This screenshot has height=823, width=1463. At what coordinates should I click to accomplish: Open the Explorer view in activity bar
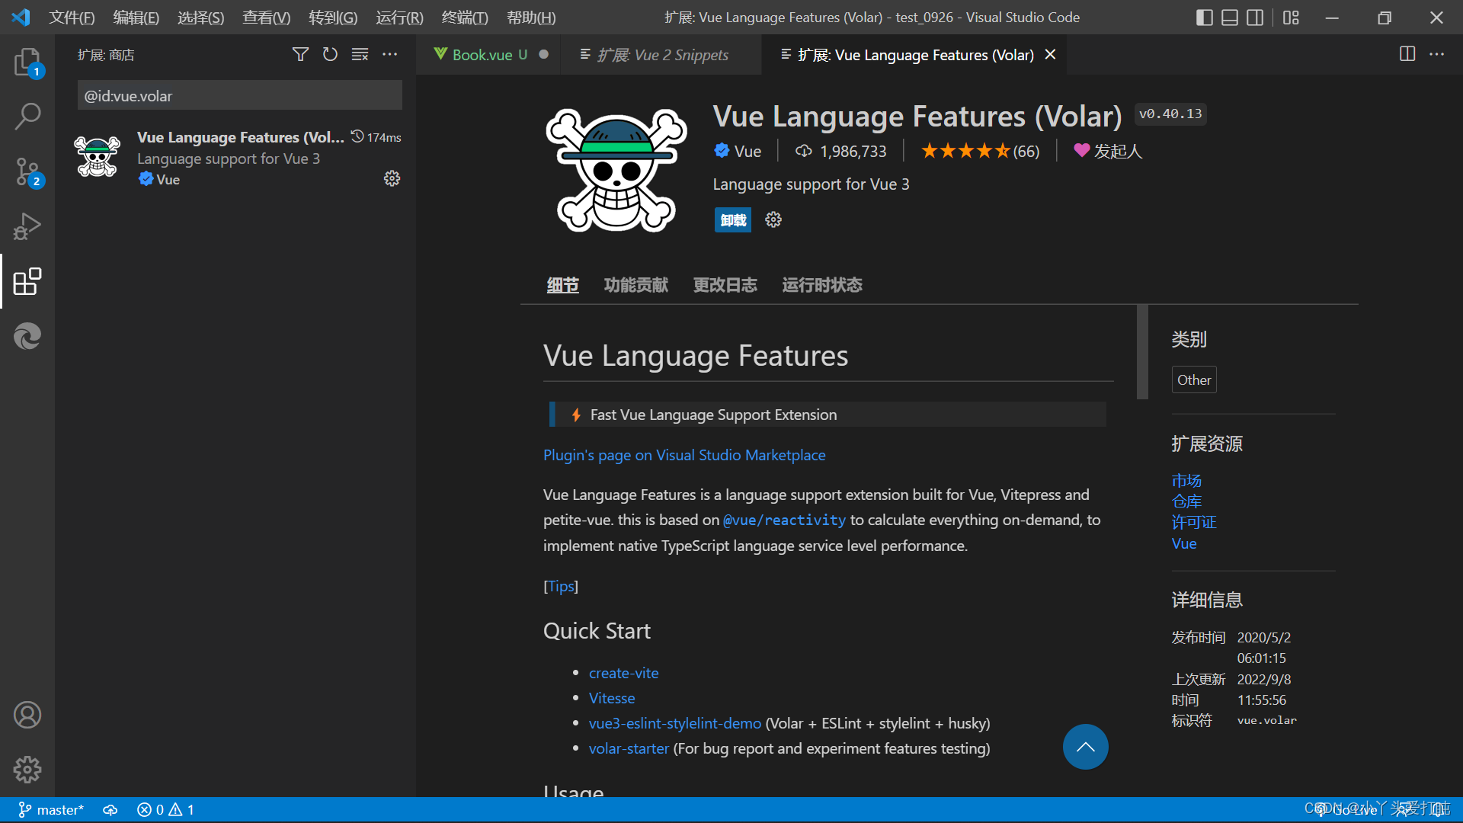pos(27,62)
